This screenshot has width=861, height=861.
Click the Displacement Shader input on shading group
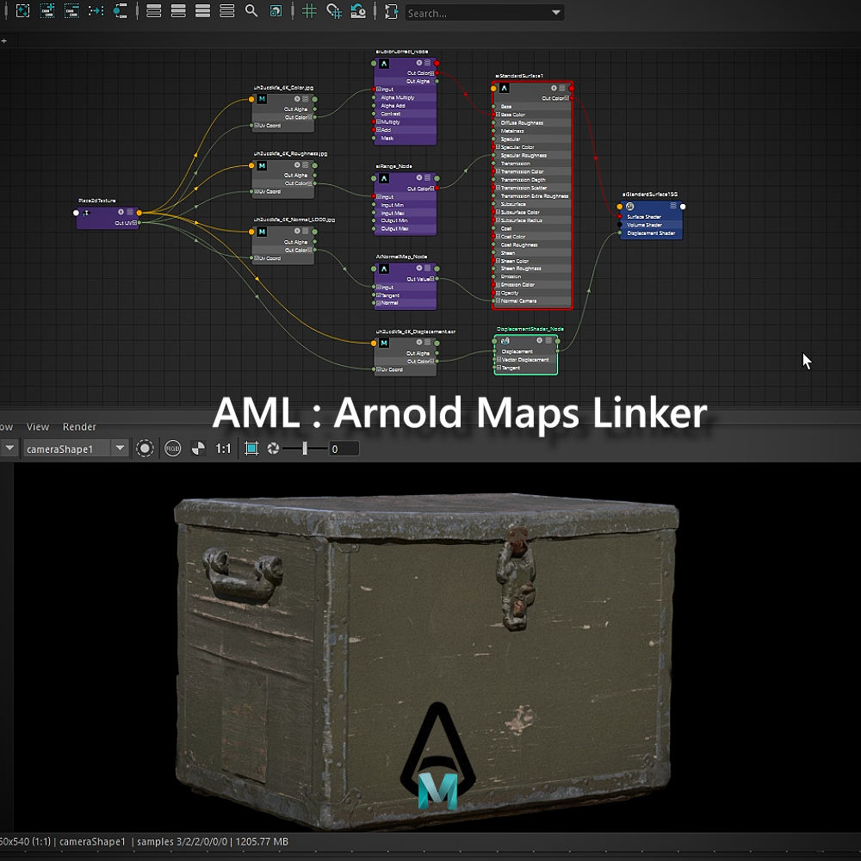620,233
